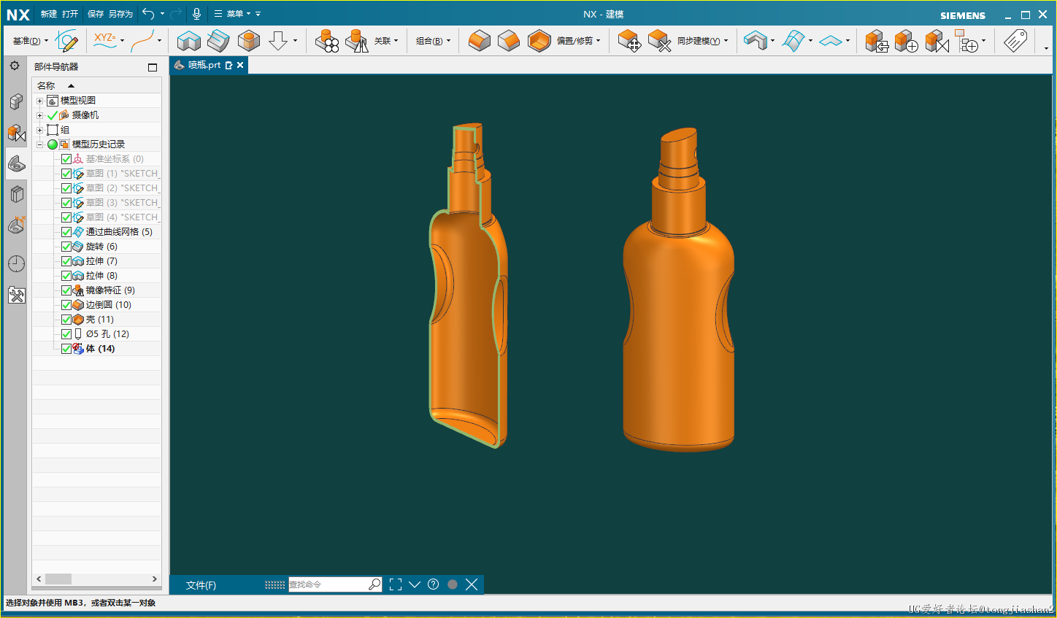Click the Mirror Feature icon
Image resolution: width=1057 pixels, height=618 pixels.
click(357, 41)
